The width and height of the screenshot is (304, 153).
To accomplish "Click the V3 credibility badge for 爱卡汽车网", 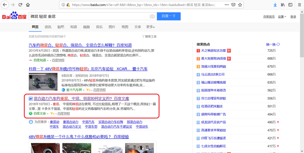I will pyautogui.click(x=88, y=90).
